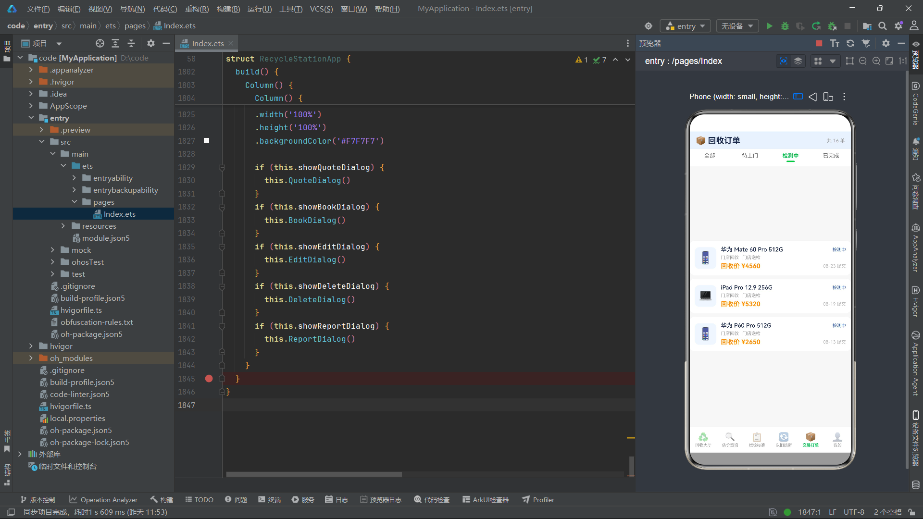Open the entry module configuration dropdown
The width and height of the screenshot is (923, 519).
(686, 26)
